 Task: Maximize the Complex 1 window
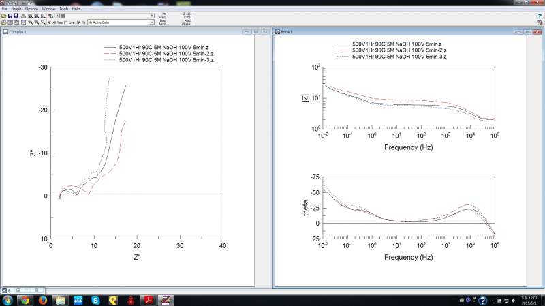[256, 31]
